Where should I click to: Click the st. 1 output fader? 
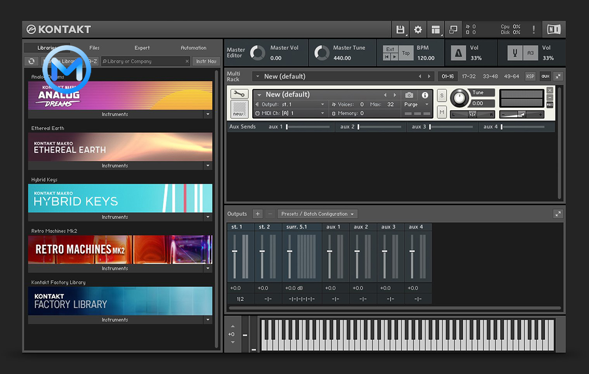(235, 251)
